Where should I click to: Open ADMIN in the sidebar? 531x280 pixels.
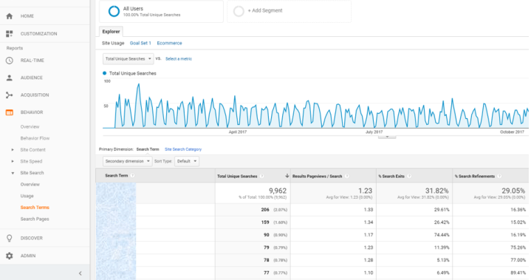click(28, 256)
